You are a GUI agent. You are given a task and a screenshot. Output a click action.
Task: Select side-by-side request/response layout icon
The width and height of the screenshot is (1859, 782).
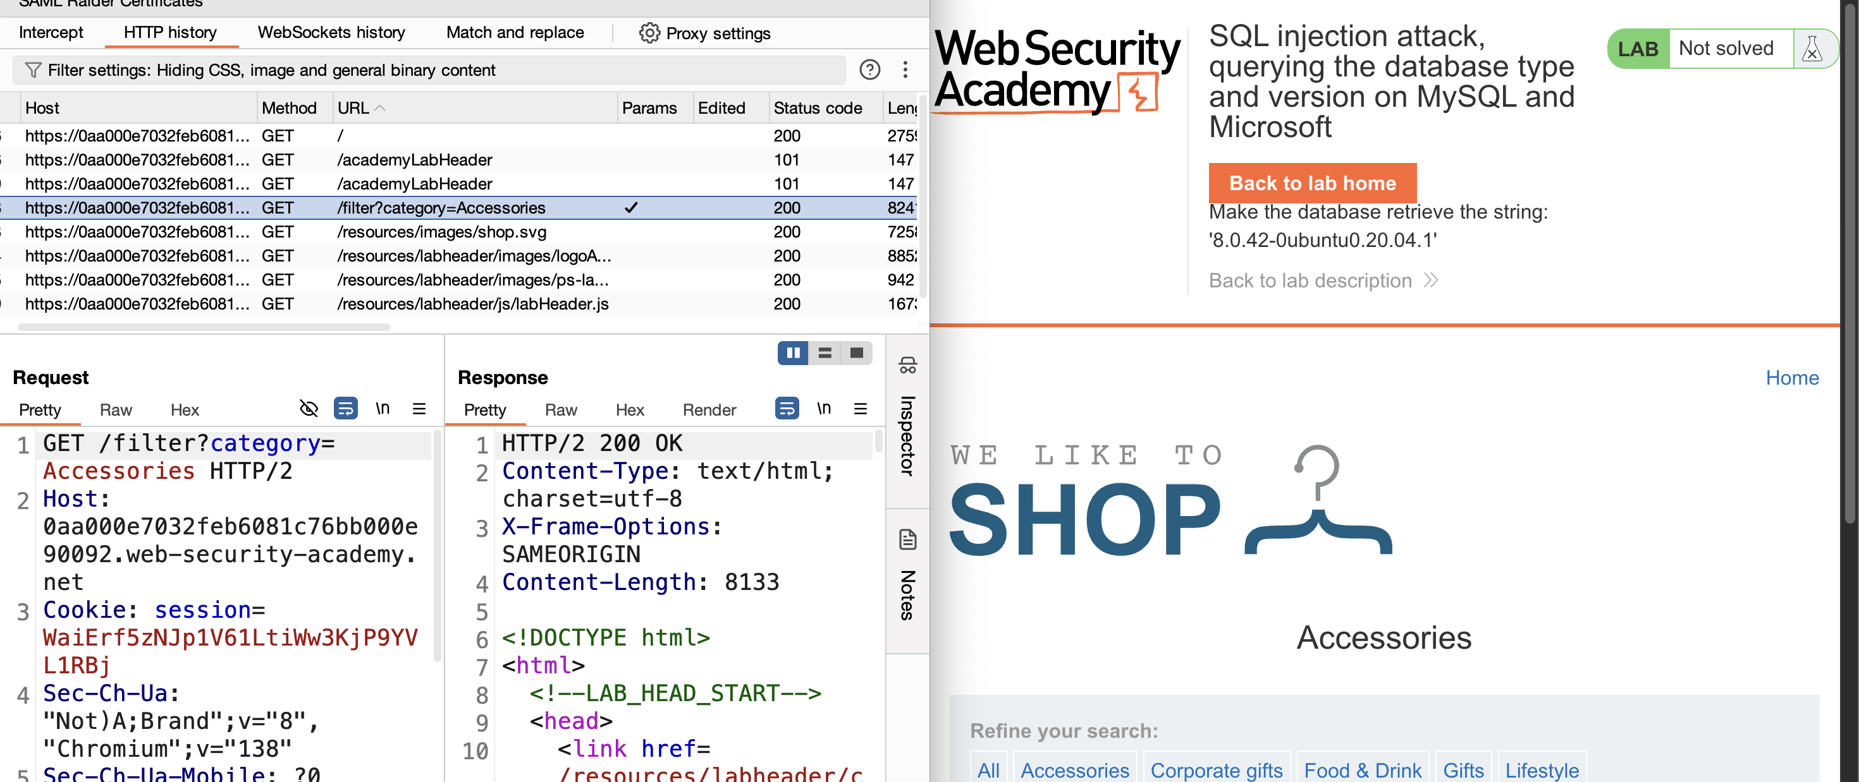tap(793, 353)
